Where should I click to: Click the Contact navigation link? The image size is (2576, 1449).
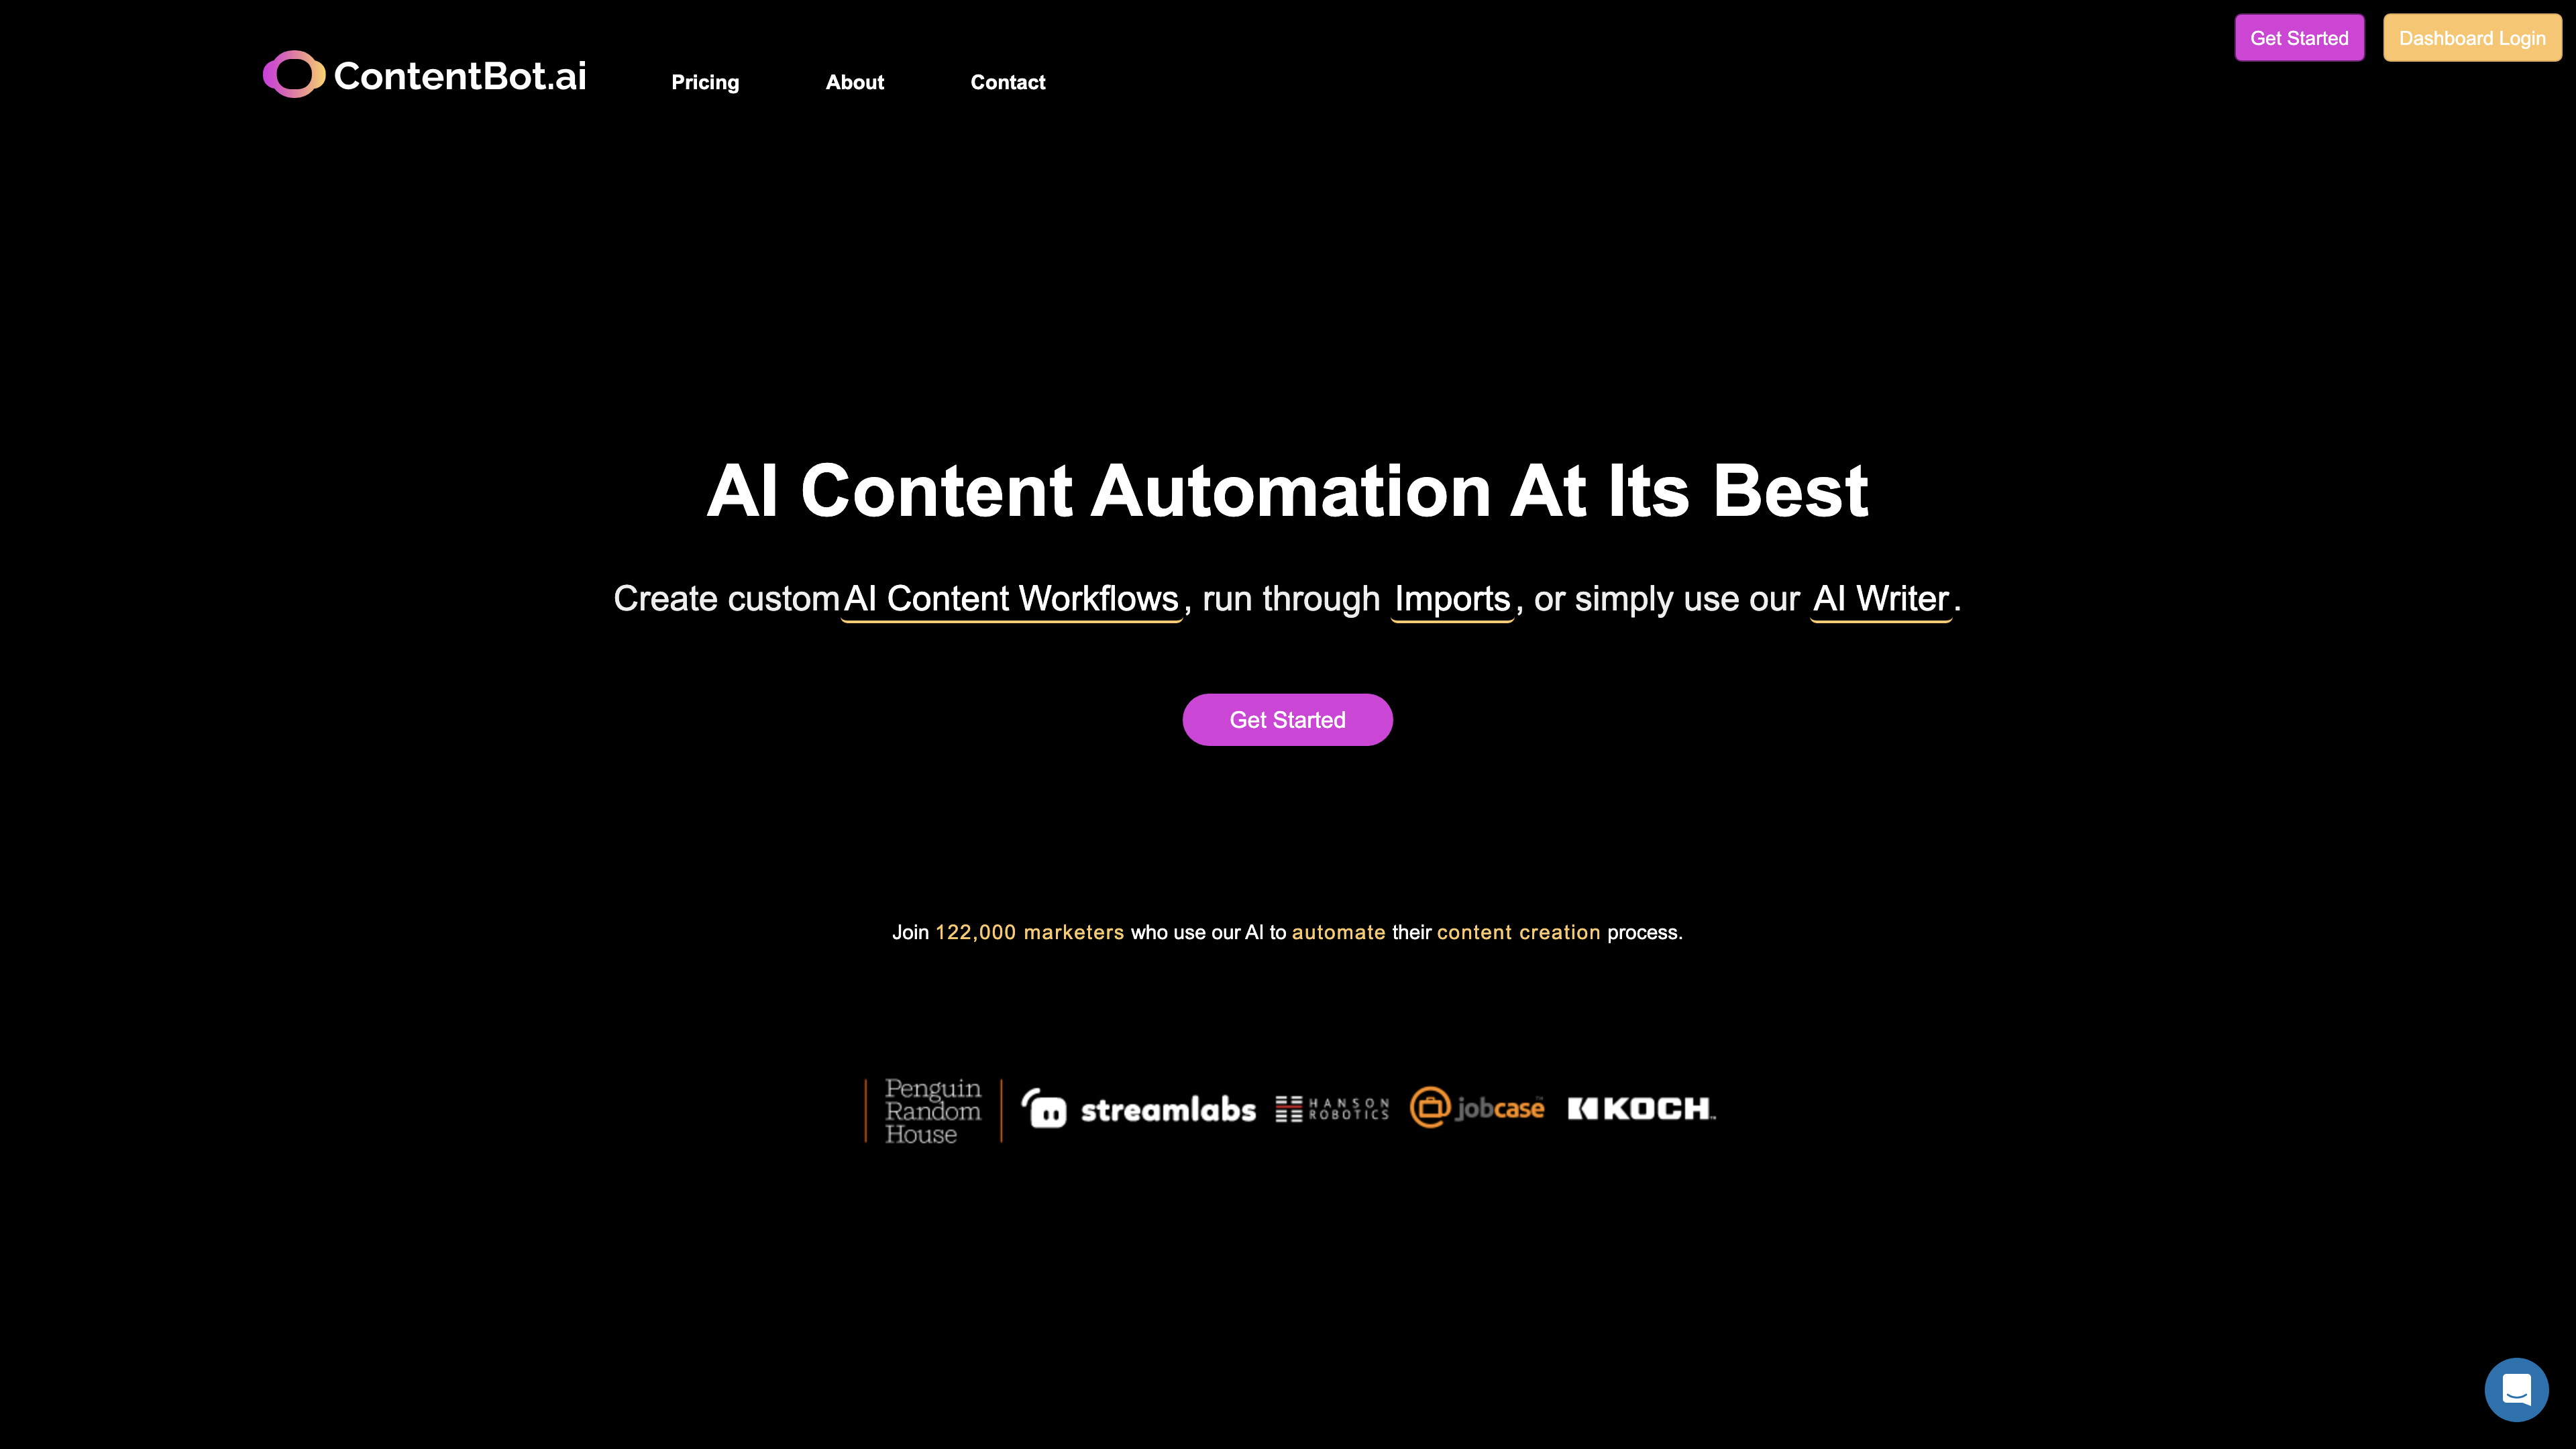click(1008, 81)
